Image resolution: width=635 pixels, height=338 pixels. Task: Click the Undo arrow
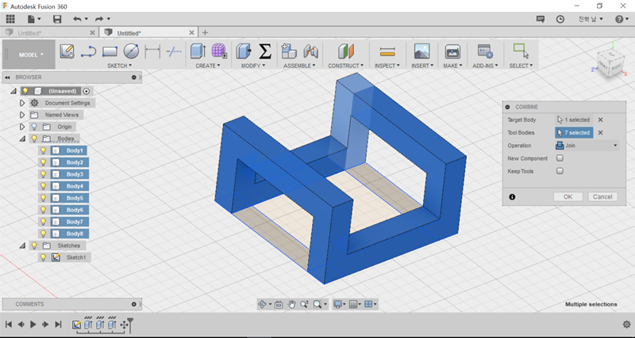77,19
